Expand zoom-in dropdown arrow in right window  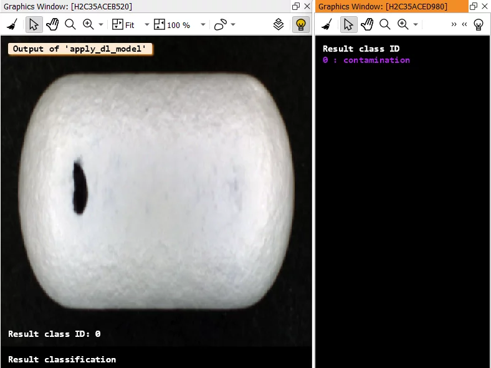tap(416, 25)
